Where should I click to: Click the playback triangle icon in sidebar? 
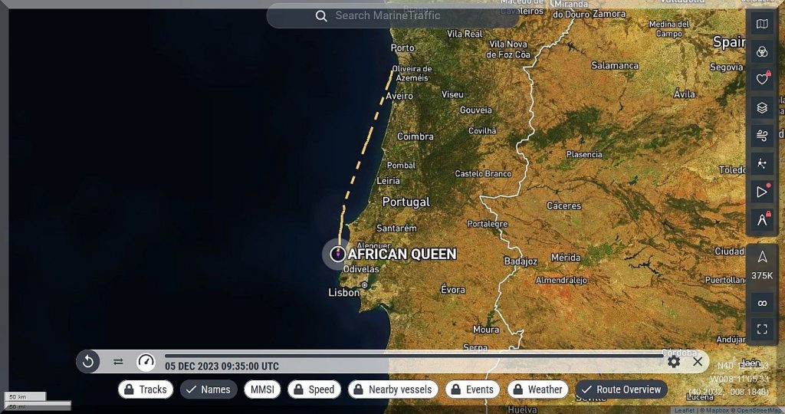761,192
